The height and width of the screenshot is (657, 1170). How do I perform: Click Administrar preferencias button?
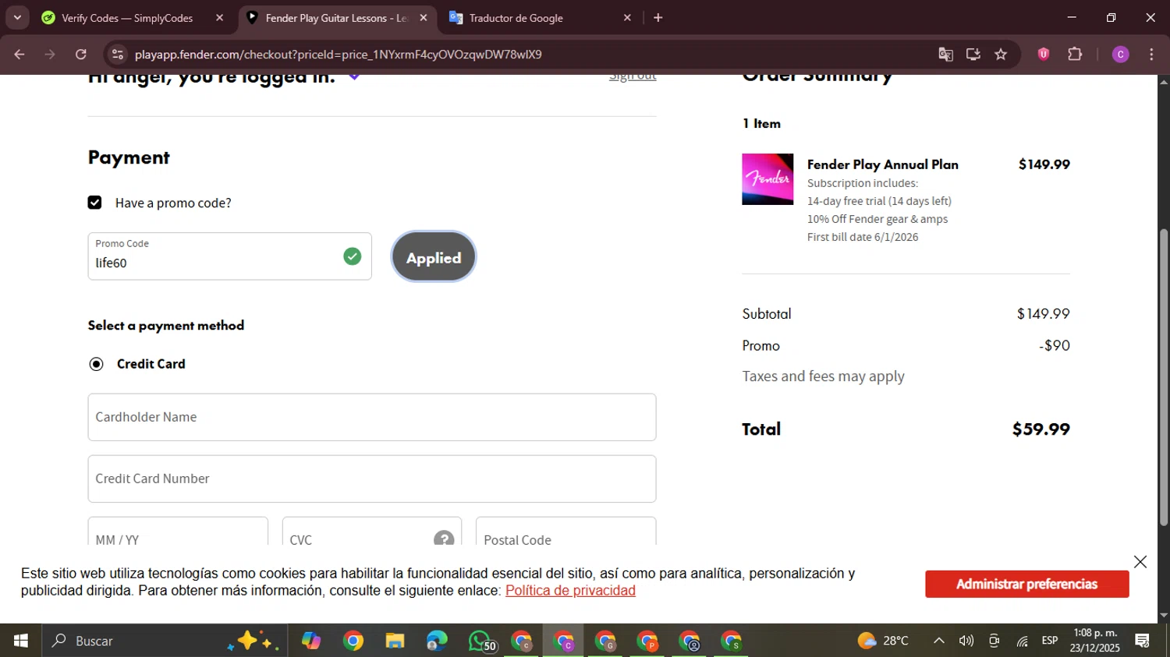pos(1027,585)
